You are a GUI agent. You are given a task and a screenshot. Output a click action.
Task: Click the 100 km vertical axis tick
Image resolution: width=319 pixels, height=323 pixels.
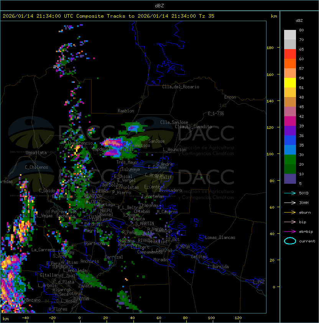(x=270, y=154)
